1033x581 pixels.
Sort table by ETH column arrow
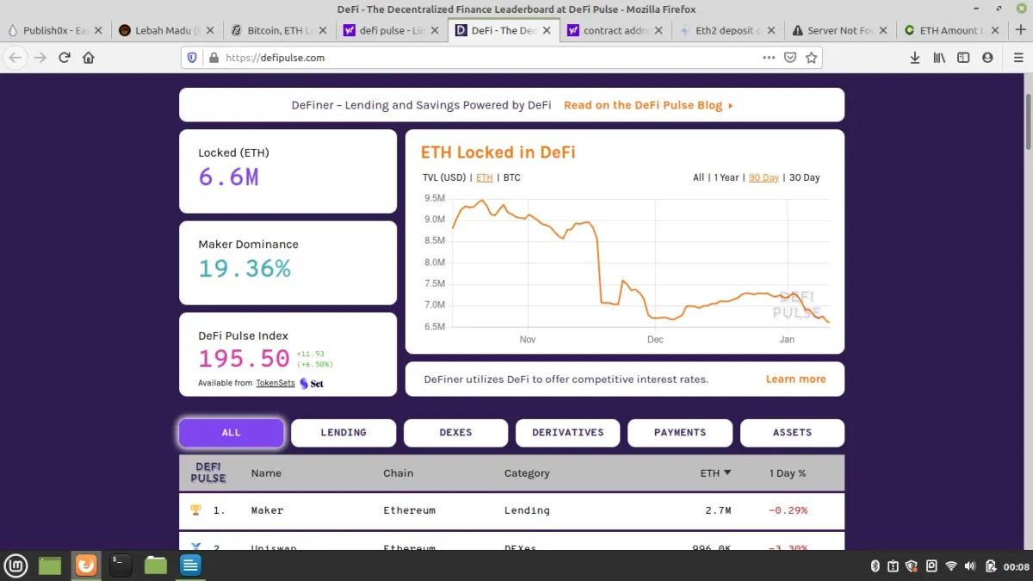(x=727, y=473)
